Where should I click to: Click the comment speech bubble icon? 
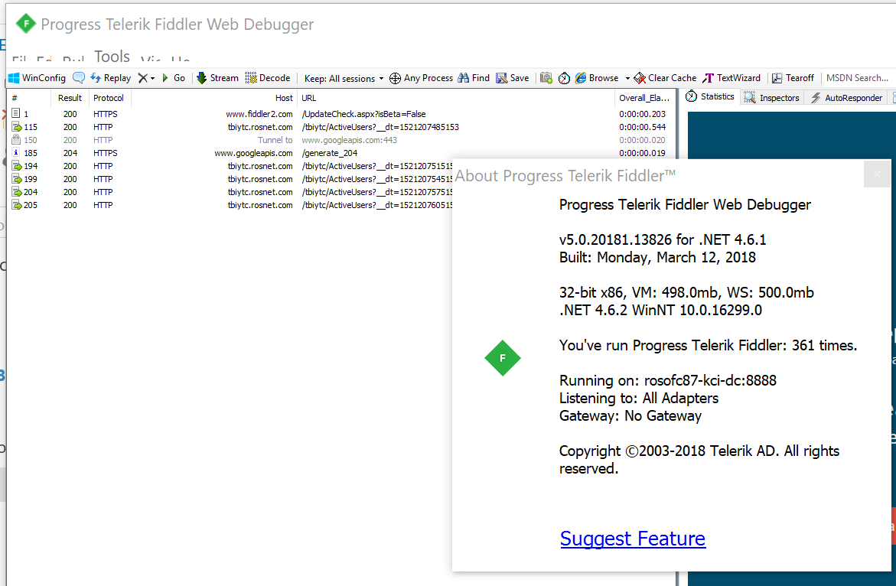coord(79,78)
